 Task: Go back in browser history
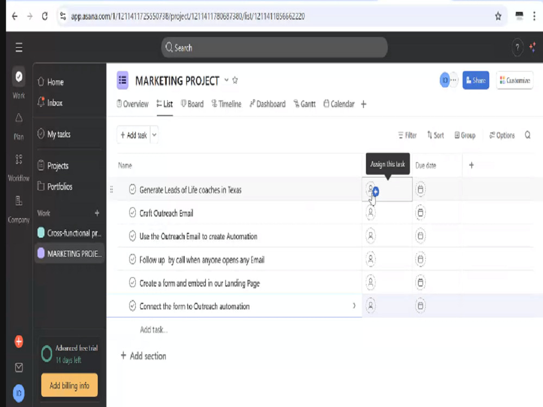[x=15, y=16]
